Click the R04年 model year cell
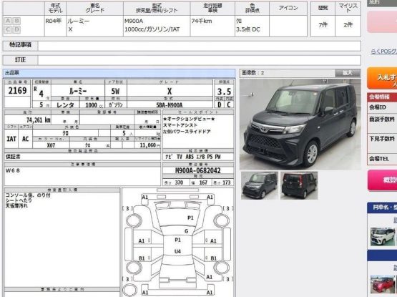 point(54,21)
